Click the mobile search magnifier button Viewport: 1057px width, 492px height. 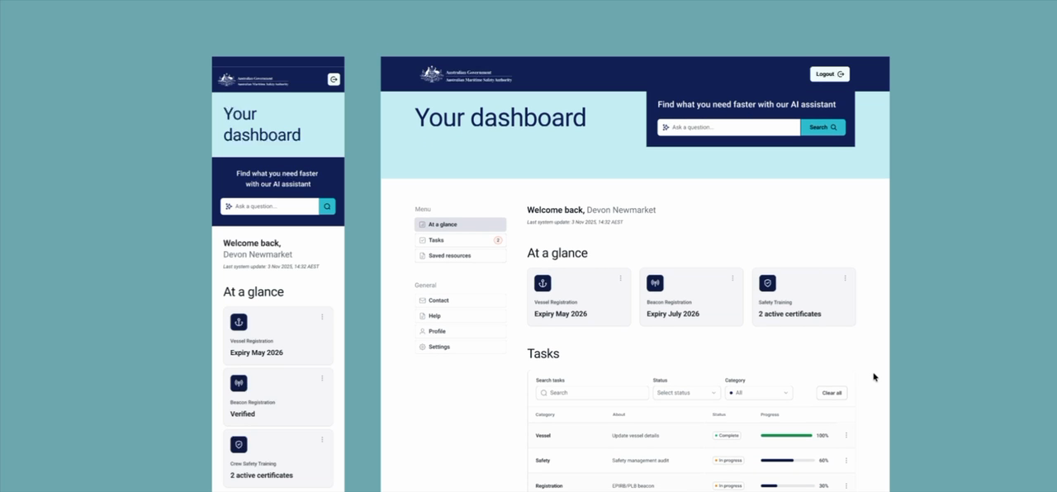click(327, 206)
